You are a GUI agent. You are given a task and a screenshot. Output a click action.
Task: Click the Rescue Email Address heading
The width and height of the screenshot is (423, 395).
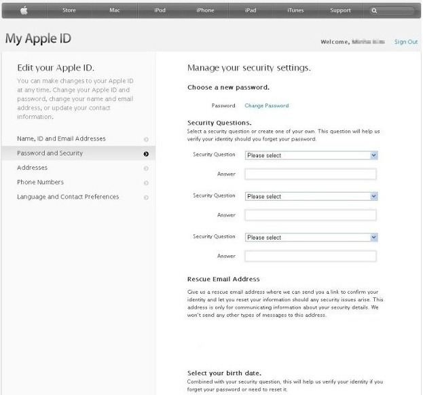tap(223, 279)
